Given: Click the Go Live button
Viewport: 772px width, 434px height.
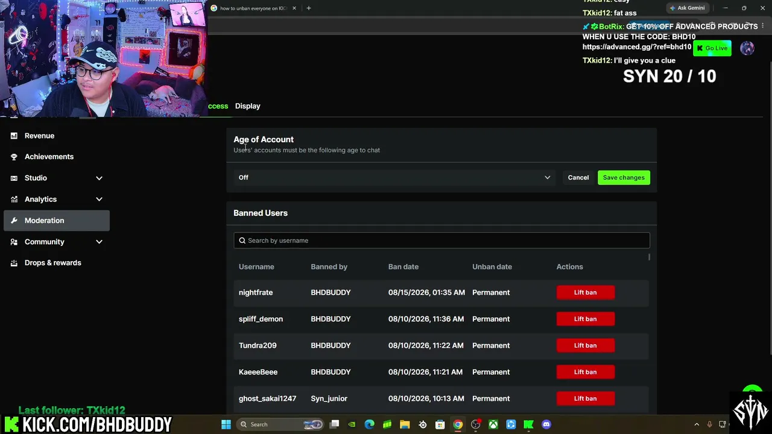Looking at the screenshot, I should [x=712, y=48].
